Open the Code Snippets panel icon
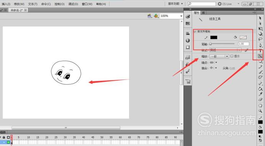 tap(188, 58)
